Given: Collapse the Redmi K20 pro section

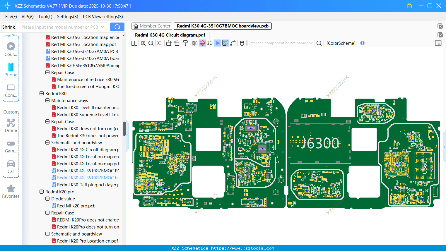Looking at the screenshot, I should click(41, 192).
